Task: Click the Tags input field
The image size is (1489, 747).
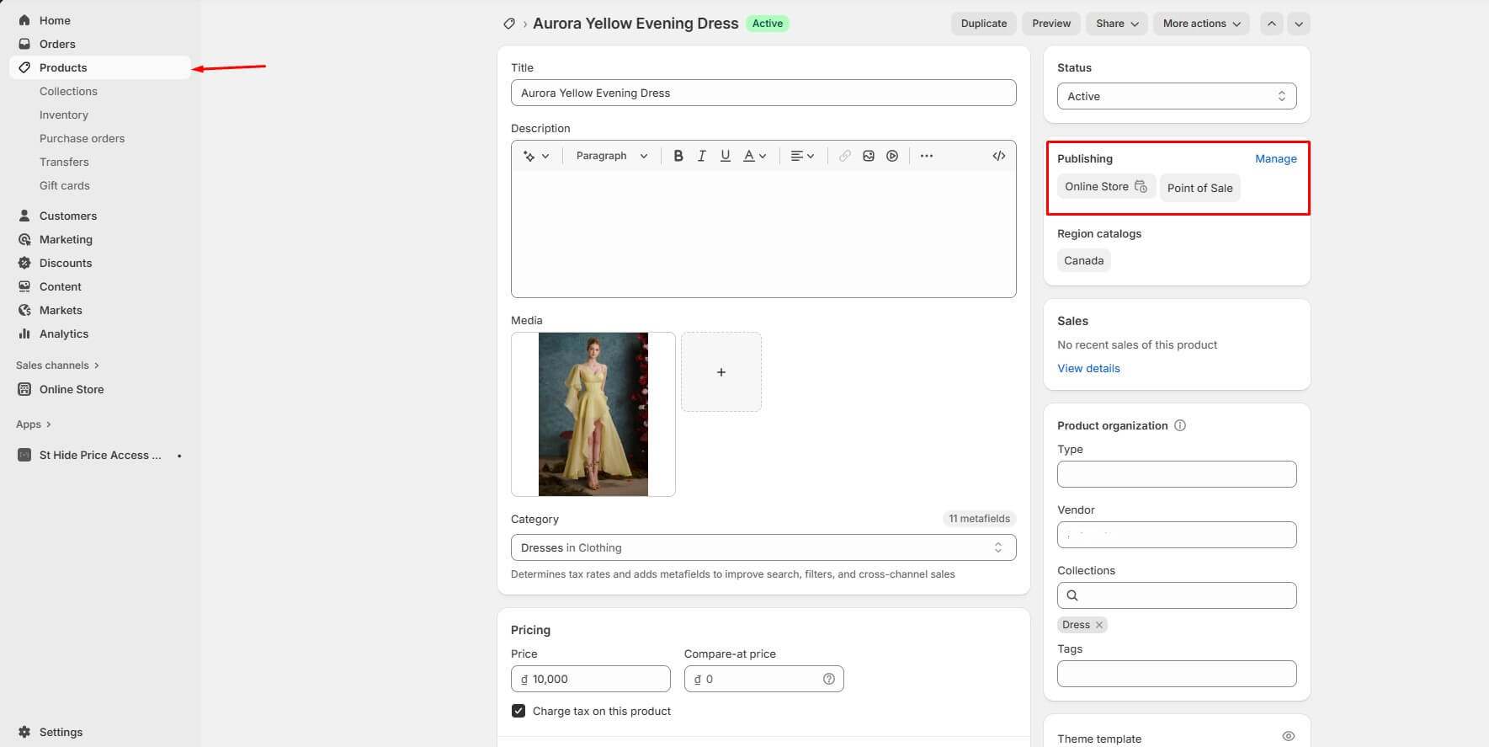Action: click(x=1177, y=674)
